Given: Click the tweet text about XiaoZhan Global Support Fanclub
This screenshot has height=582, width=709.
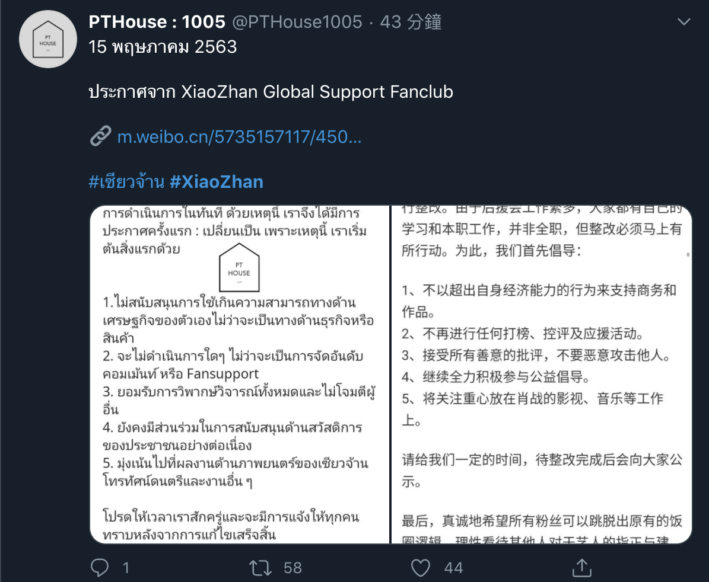Looking at the screenshot, I should (x=271, y=92).
